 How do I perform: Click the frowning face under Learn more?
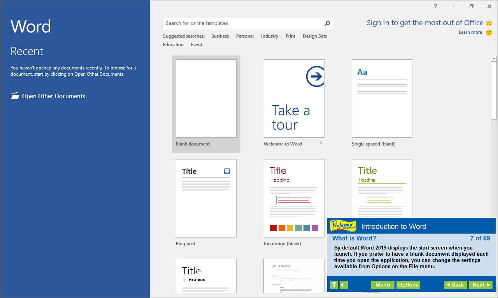tap(489, 32)
